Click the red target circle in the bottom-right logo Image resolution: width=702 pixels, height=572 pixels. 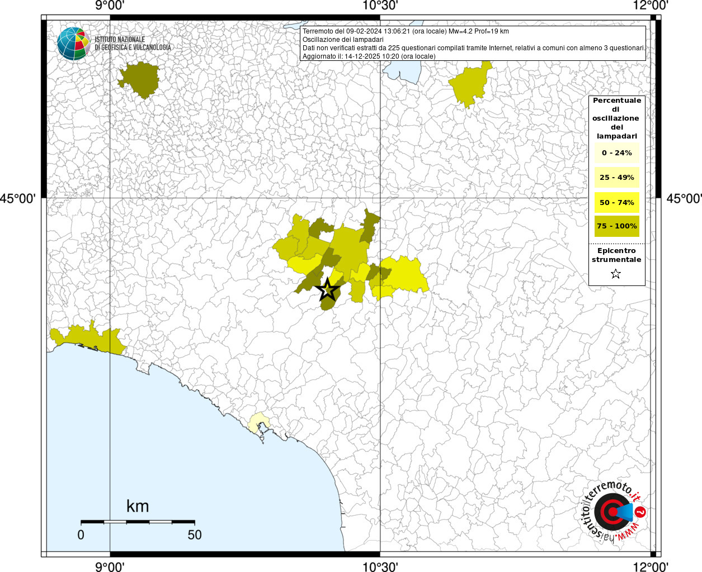[x=611, y=512]
